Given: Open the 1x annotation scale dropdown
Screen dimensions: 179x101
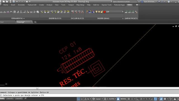Looking at the screenshot, I should [x=91, y=99].
